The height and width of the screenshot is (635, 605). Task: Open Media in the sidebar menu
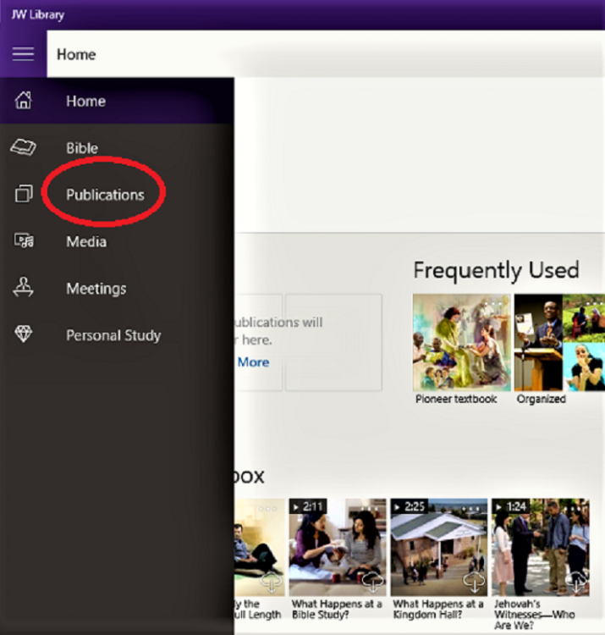pyautogui.click(x=117, y=242)
